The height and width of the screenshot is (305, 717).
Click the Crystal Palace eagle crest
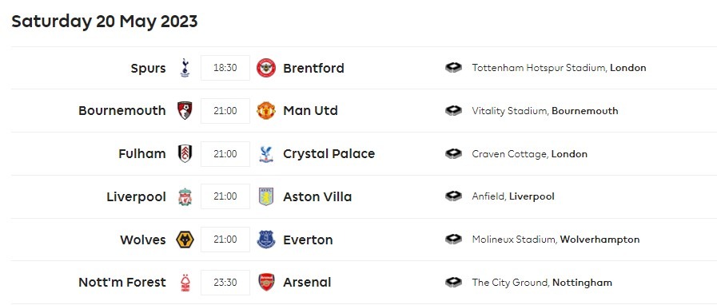point(266,154)
